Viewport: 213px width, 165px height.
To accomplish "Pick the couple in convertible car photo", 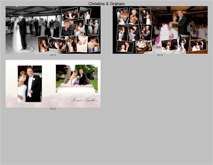I will [77, 79].
